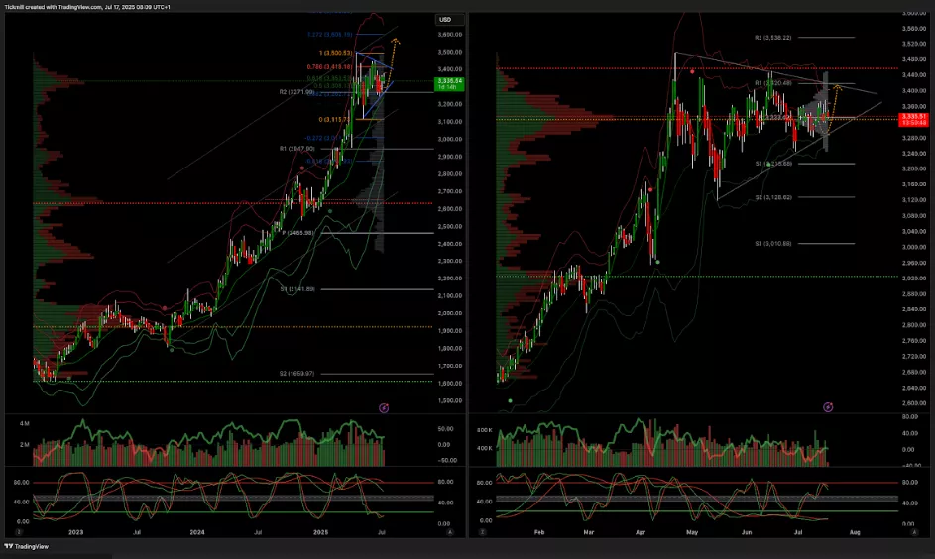This screenshot has height=559, width=935.
Task: Toggle auto-scale 'A' button on left chart
Action: point(450,532)
